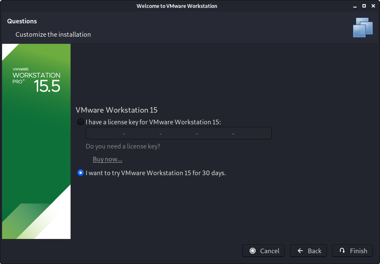Image resolution: width=380 pixels, height=264 pixels.
Task: Close the Welcome to VMware Workstation window
Action: (372, 6)
